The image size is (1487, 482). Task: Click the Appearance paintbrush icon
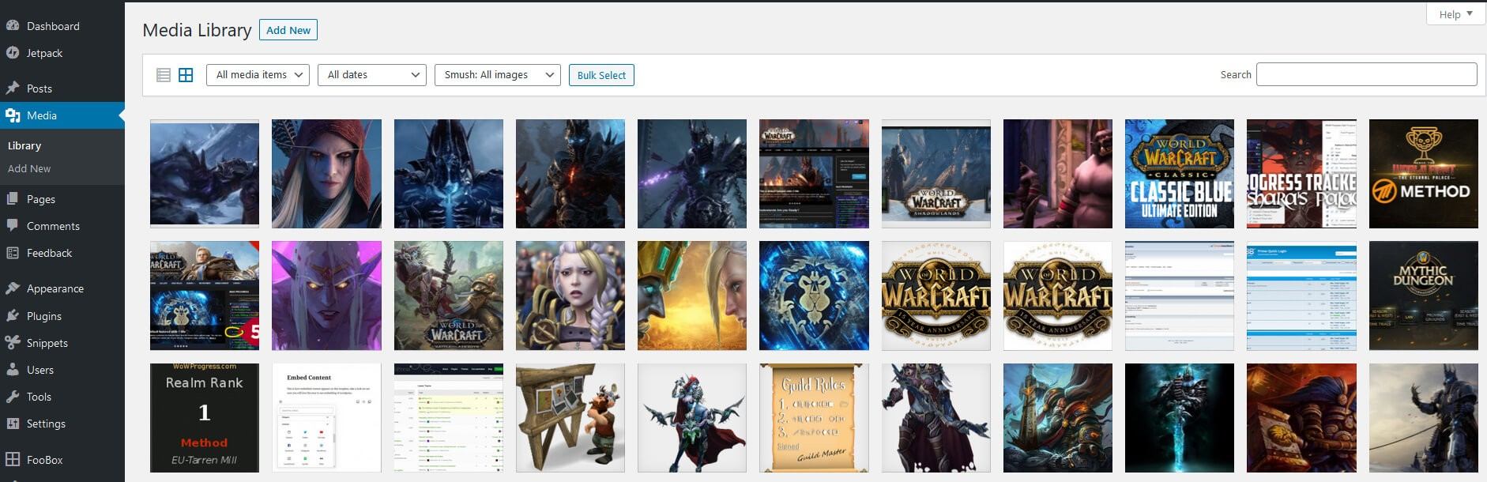[13, 288]
